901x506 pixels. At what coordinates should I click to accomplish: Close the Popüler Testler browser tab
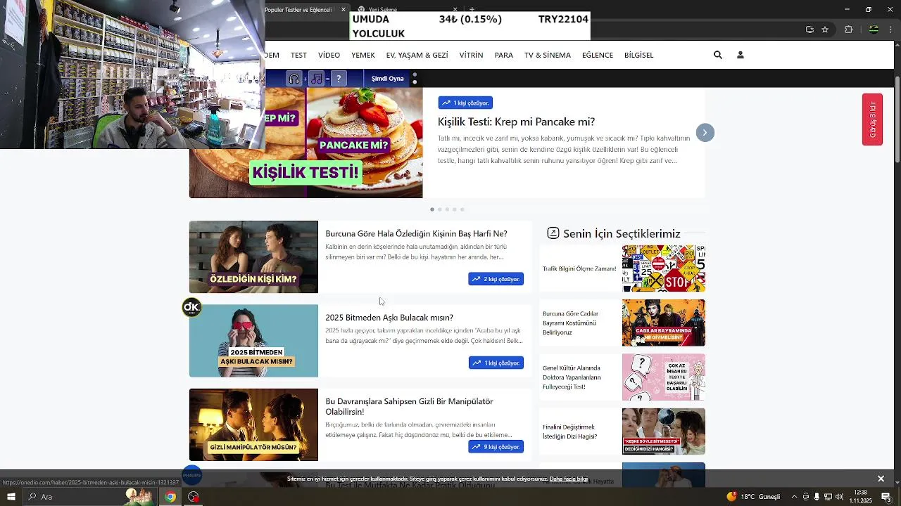343,10
